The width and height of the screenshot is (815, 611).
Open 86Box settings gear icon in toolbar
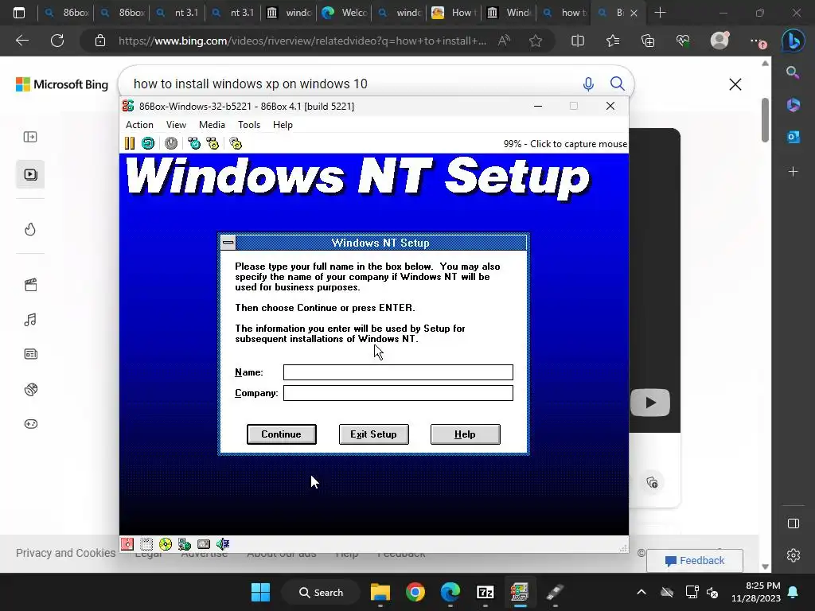[236, 143]
